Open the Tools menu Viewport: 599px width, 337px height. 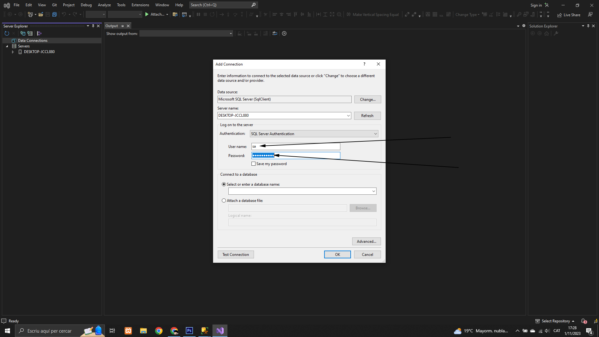click(x=121, y=5)
